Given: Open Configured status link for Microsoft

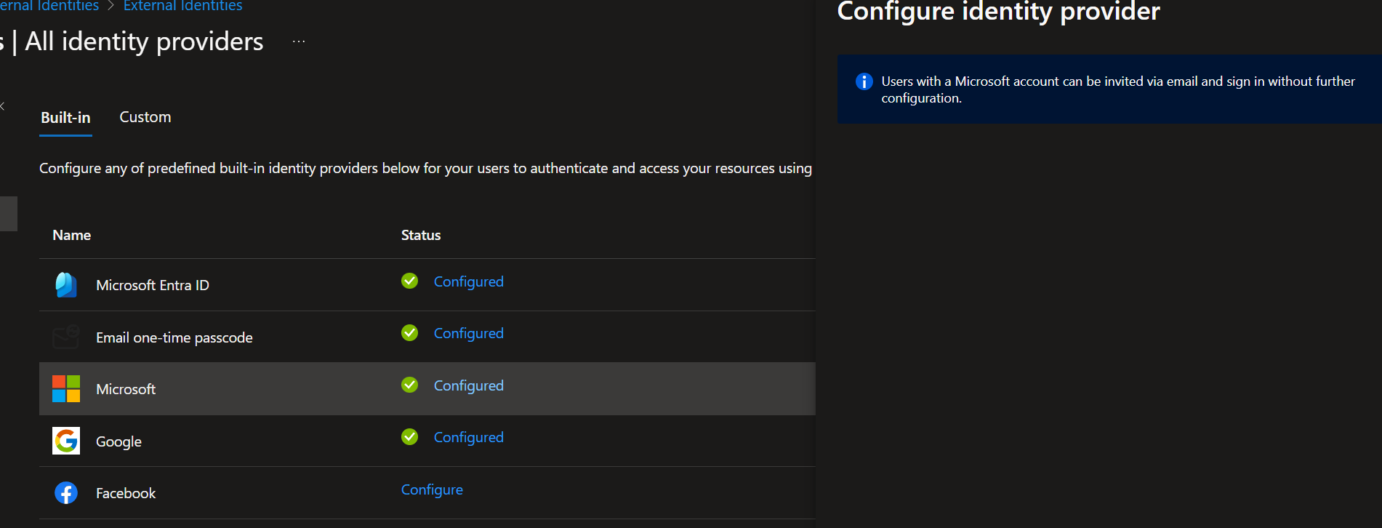Looking at the screenshot, I should pyautogui.click(x=469, y=385).
